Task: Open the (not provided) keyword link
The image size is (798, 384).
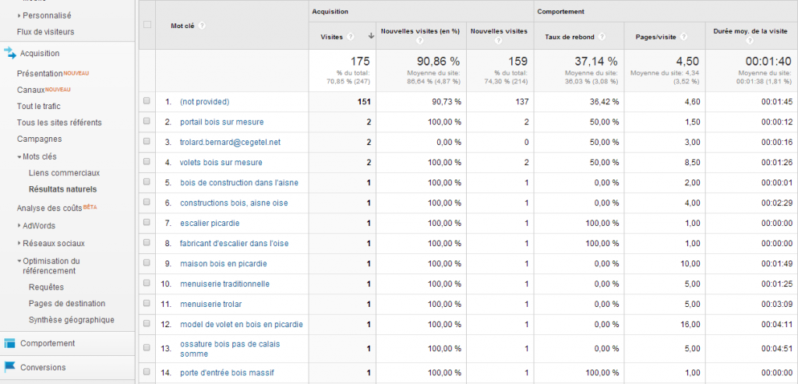Action: tap(205, 102)
